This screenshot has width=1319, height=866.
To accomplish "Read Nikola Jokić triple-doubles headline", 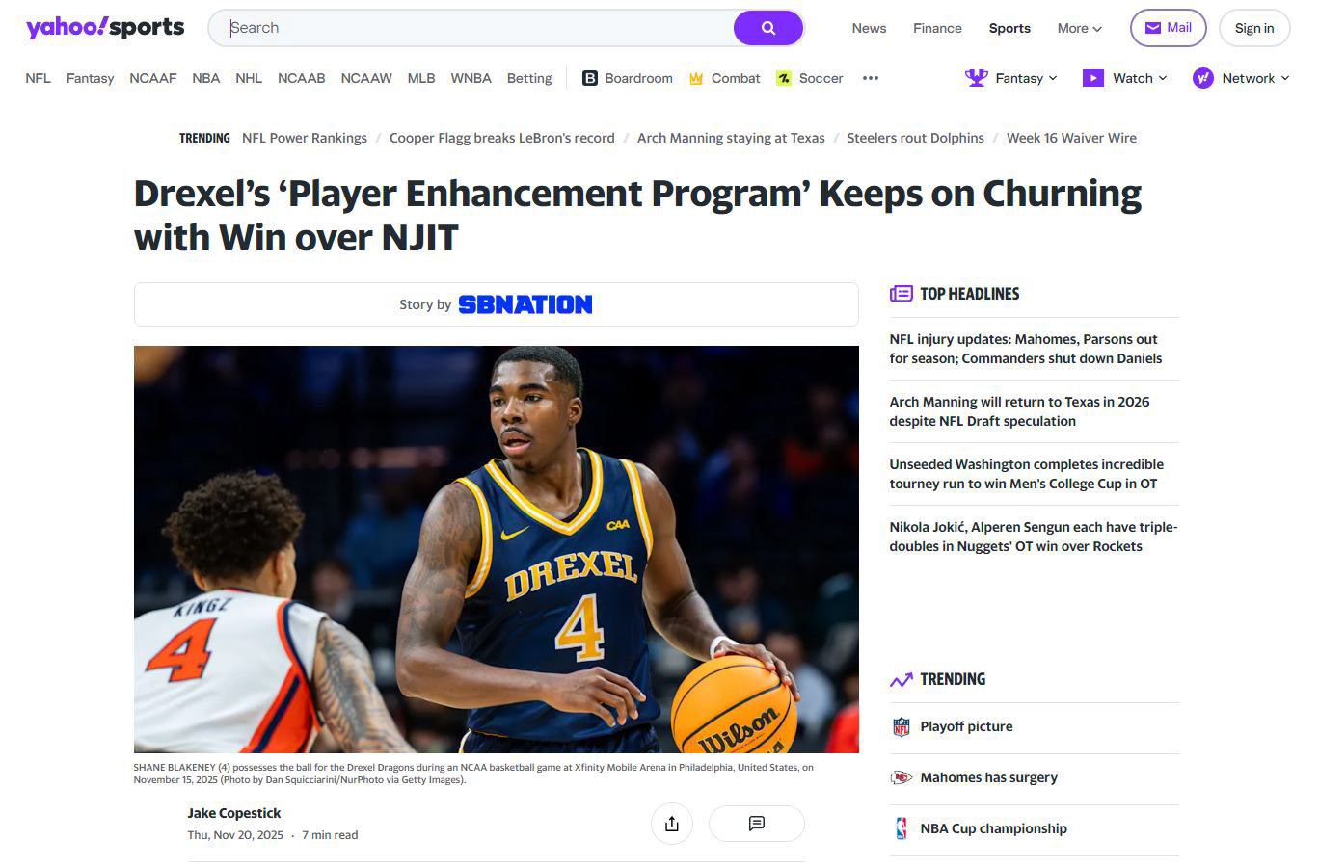I will coord(1034,537).
